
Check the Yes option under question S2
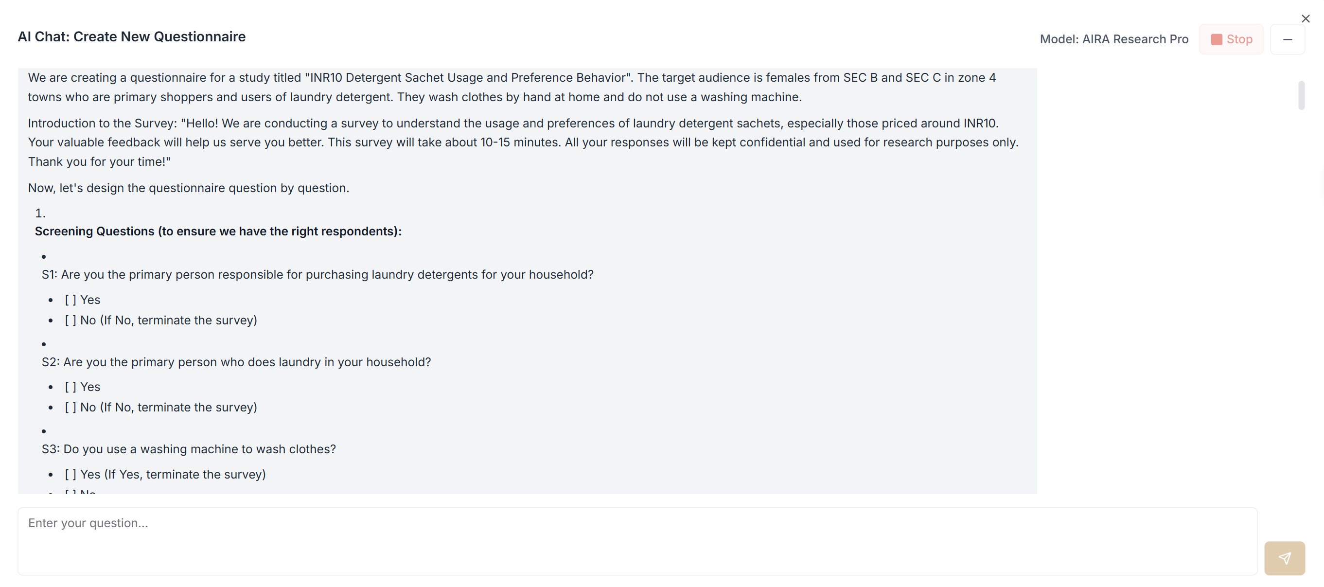click(x=71, y=387)
